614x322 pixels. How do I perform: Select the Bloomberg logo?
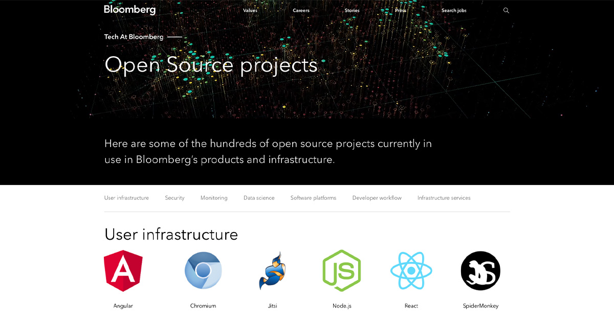point(129,9)
